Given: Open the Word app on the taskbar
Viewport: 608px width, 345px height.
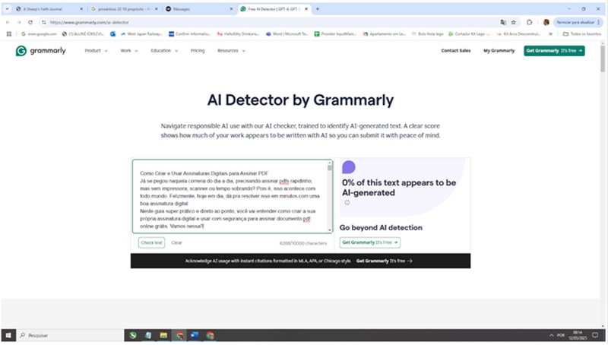Looking at the screenshot, I should pos(195,335).
